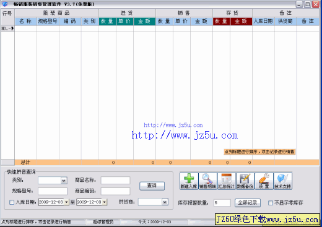Click the 进货 group header
Image resolution: width=322 pixels, height=227 pixels.
click(127, 13)
